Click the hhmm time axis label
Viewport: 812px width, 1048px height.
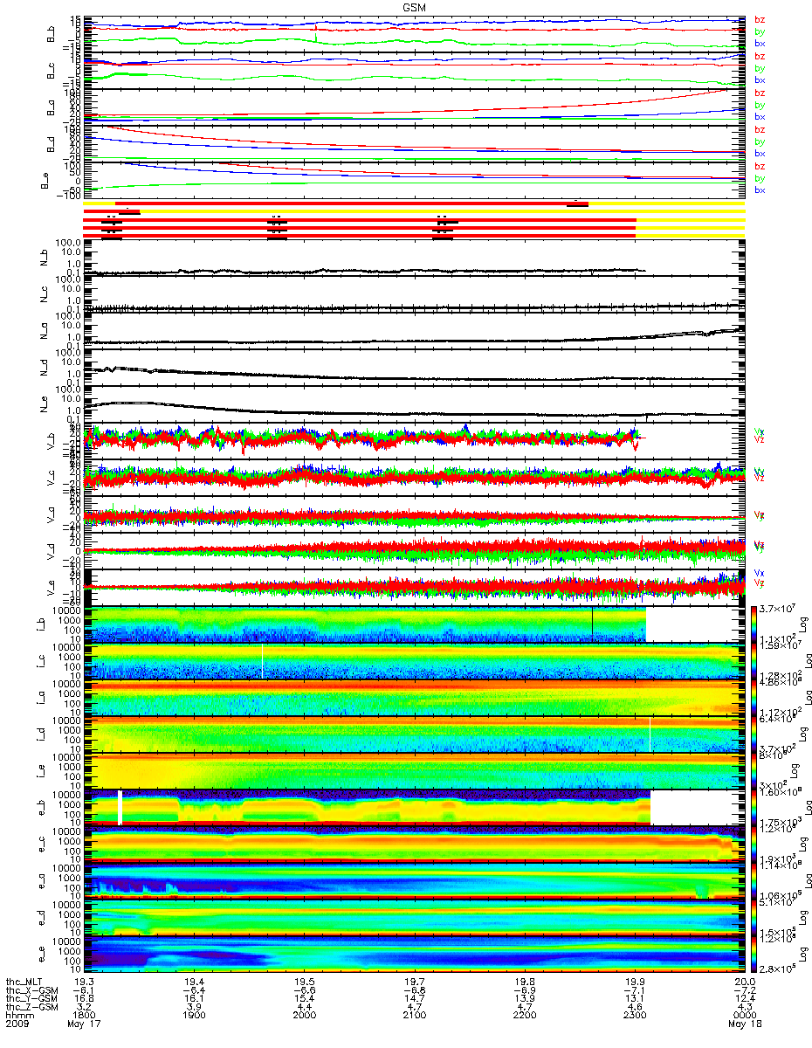[19, 1015]
